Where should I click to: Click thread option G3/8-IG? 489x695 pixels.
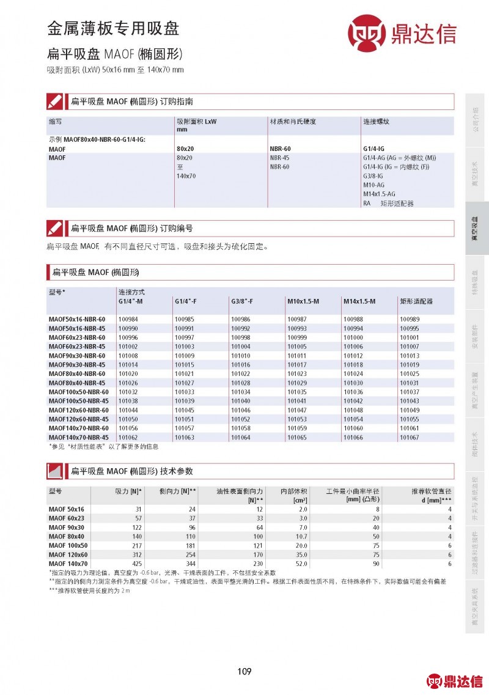coord(373,176)
